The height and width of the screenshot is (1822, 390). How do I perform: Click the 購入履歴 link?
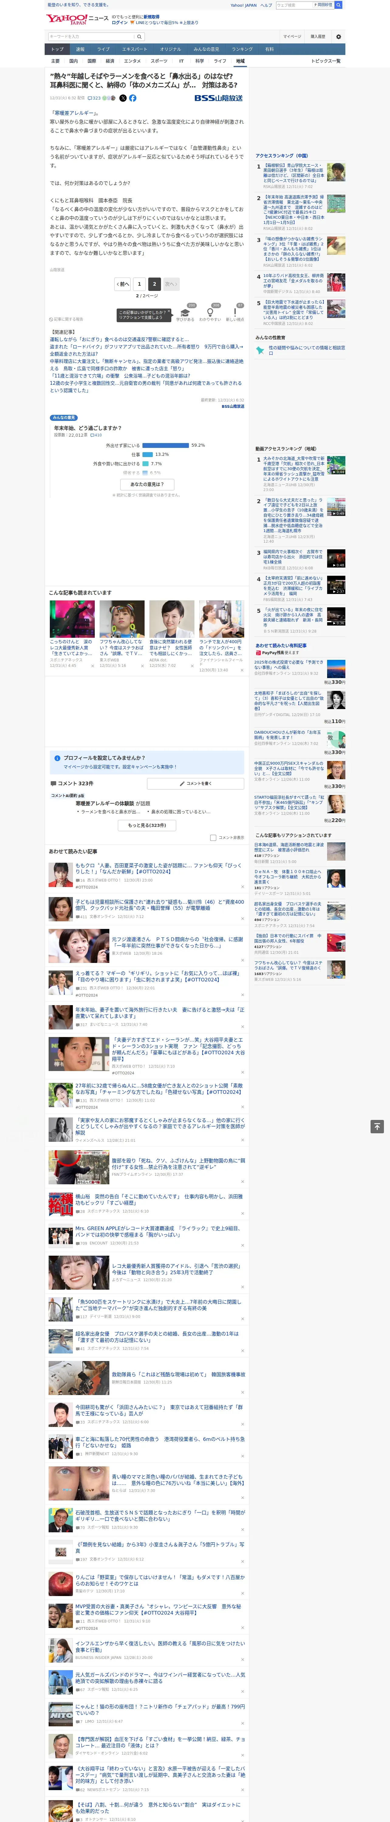[x=318, y=36]
